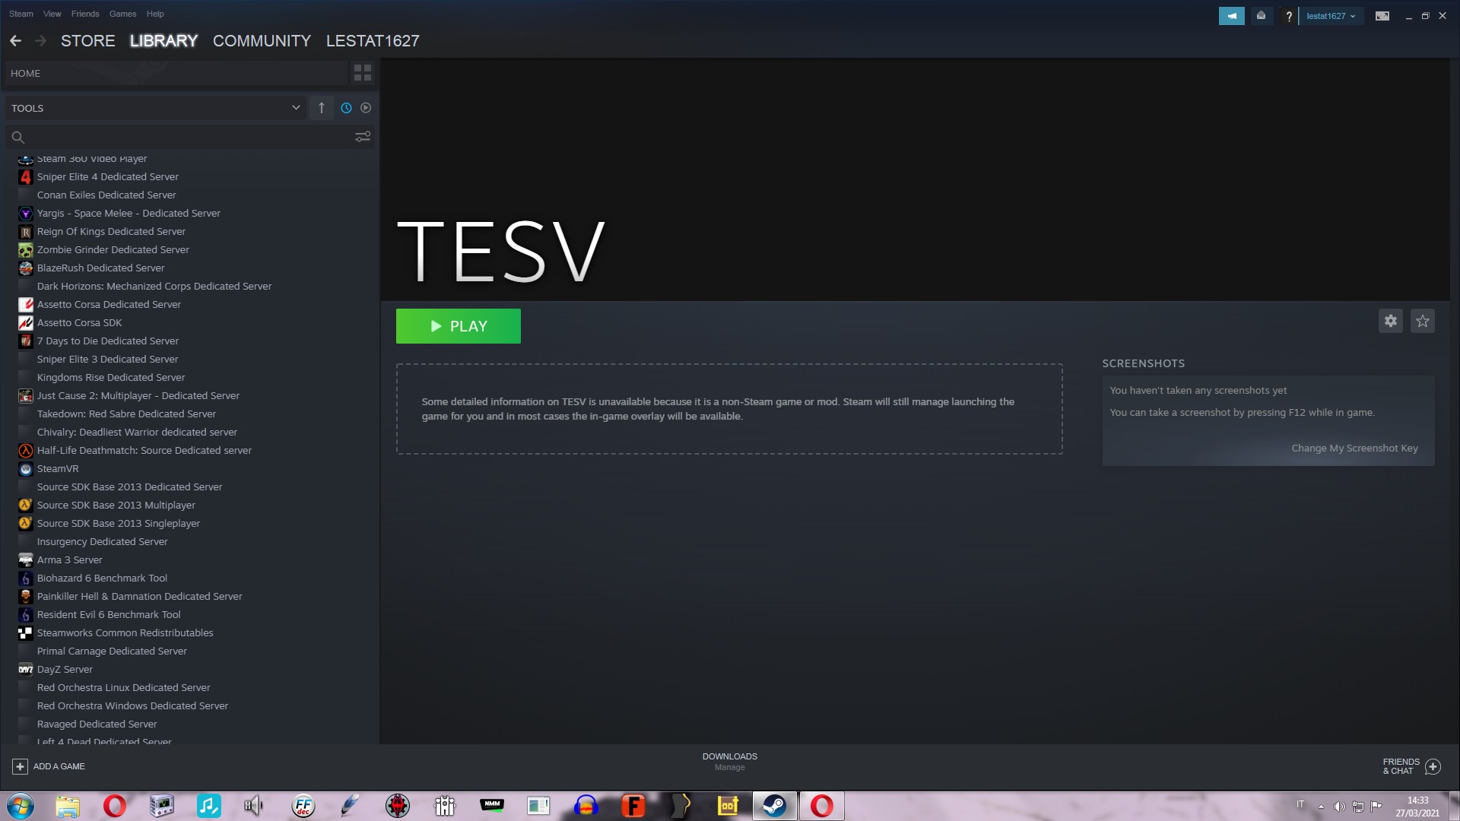Click the announcements megaphone icon

1231,16
